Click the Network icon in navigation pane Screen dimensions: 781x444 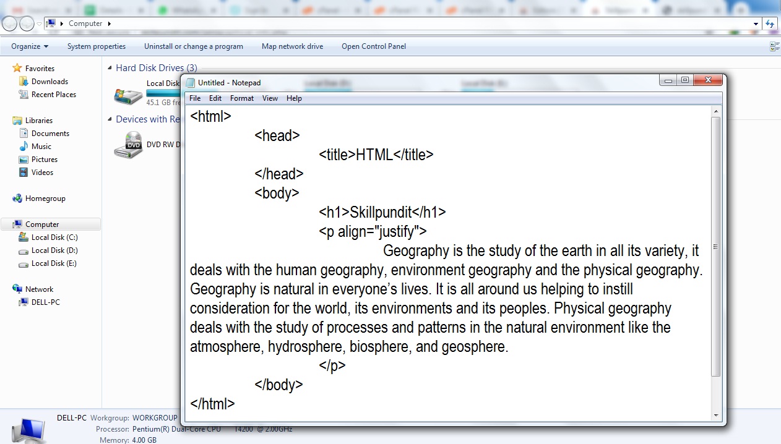pyautogui.click(x=17, y=289)
